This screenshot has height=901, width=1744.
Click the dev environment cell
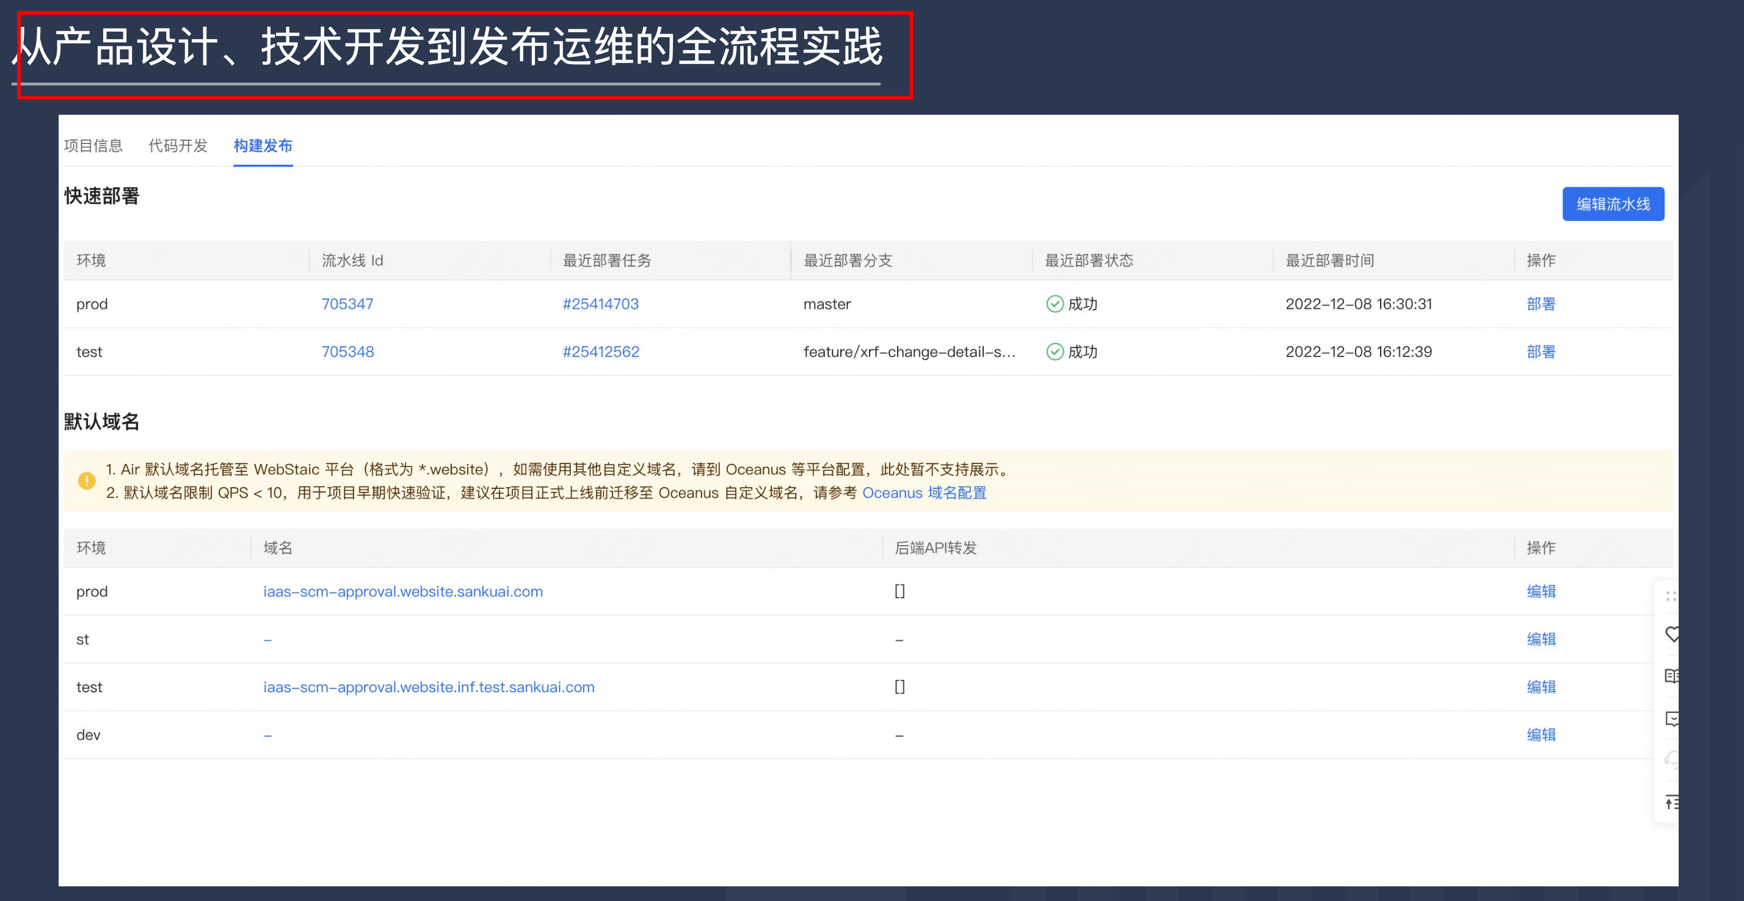point(88,734)
